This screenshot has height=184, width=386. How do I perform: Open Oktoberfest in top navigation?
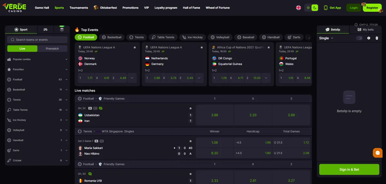(x=105, y=8)
